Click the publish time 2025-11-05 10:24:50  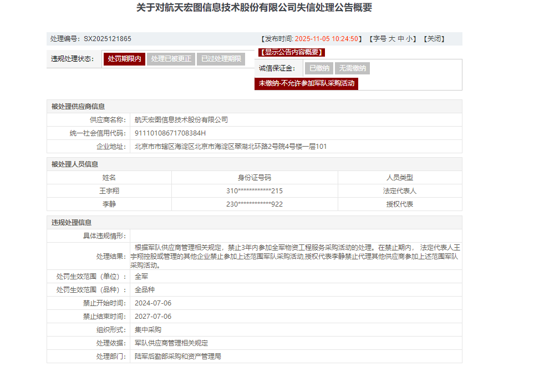click(326, 39)
